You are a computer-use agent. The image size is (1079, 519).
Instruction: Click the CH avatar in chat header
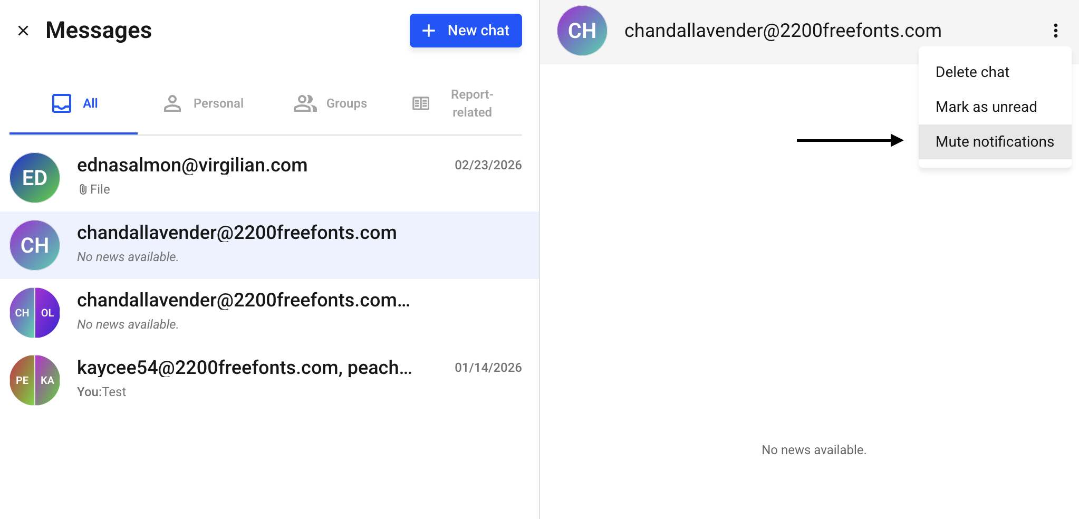click(x=582, y=31)
